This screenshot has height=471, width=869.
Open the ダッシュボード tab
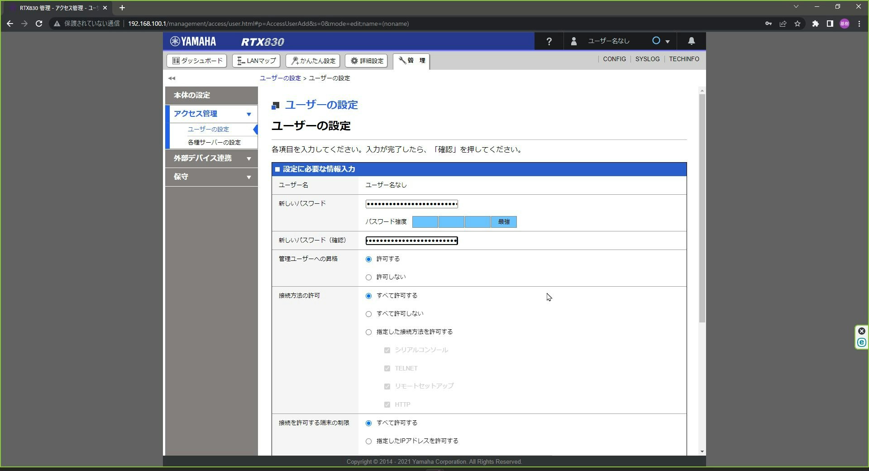coord(197,61)
